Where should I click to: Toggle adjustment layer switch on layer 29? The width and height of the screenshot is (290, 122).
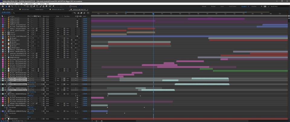[x=38, y=69]
